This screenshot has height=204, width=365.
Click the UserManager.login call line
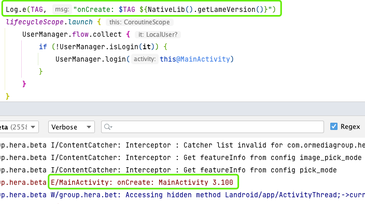pos(145,59)
